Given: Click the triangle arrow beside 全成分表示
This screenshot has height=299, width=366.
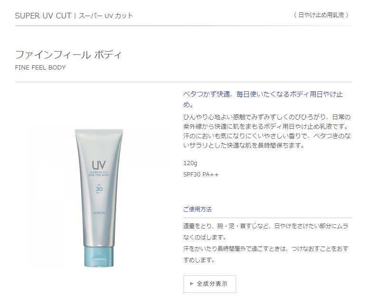Looking at the screenshot, I should (192, 284).
